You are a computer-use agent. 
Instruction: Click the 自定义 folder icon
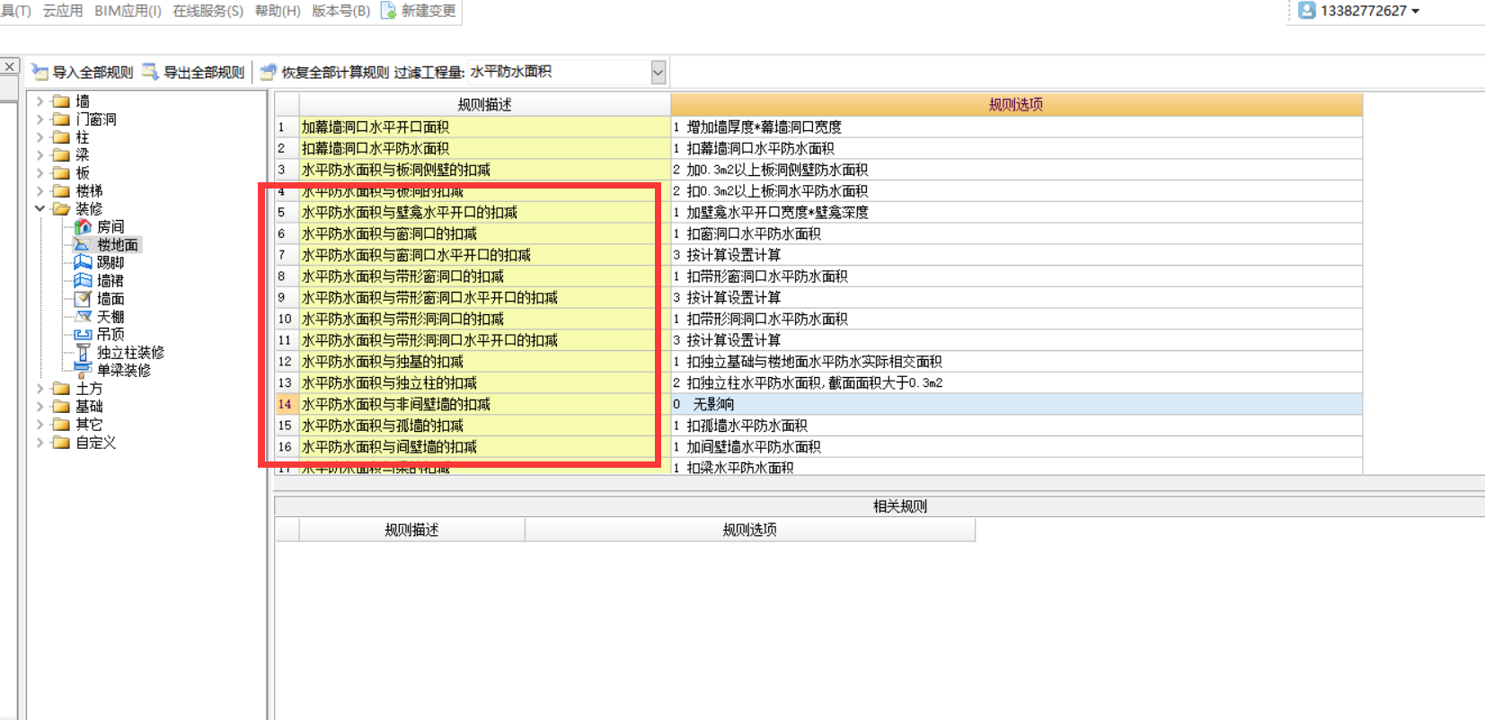tap(61, 442)
